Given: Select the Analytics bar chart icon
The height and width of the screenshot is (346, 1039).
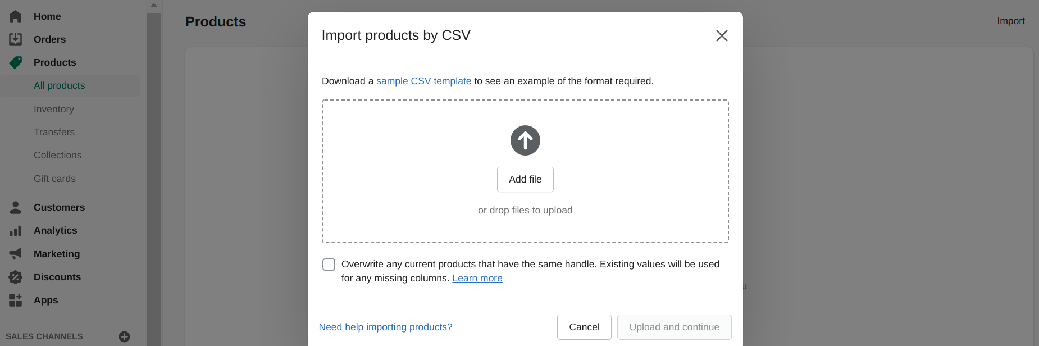Looking at the screenshot, I should (16, 230).
